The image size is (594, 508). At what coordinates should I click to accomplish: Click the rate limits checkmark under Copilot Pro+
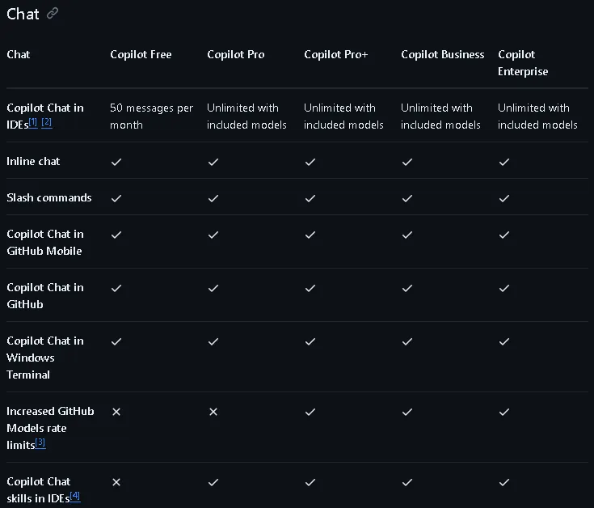click(310, 412)
